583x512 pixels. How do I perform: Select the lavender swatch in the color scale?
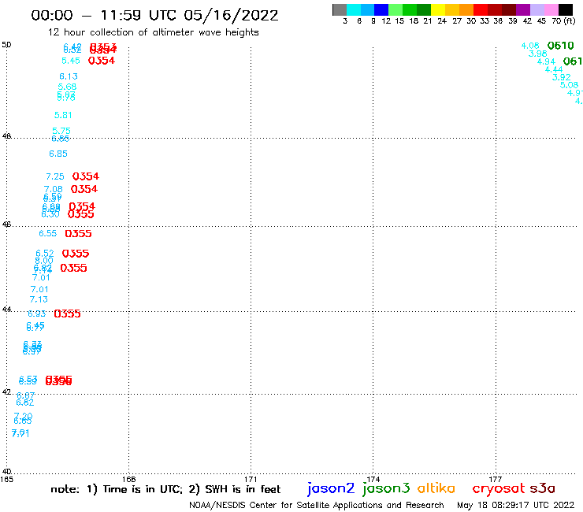pos(537,9)
